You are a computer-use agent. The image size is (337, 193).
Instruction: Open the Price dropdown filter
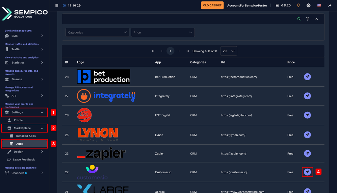[163, 33]
